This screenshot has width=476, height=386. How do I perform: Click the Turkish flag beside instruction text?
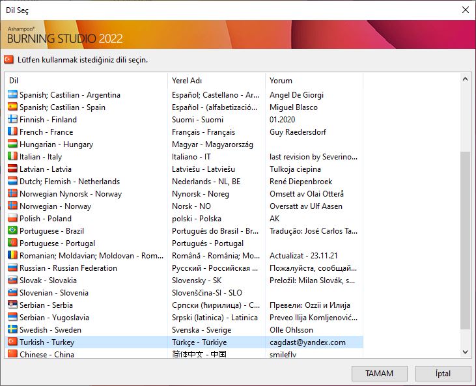[9, 59]
